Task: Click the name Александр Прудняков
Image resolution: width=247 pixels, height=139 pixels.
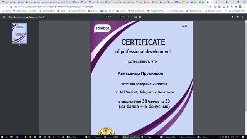Action: click(x=140, y=73)
